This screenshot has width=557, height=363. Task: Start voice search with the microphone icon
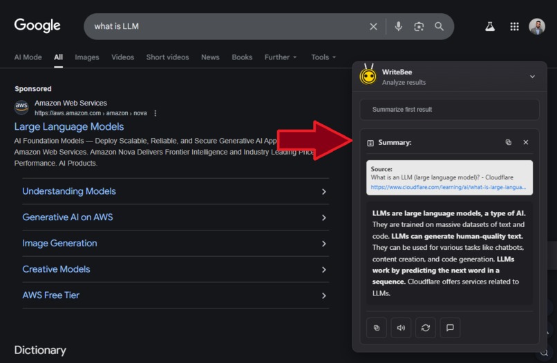(x=398, y=26)
